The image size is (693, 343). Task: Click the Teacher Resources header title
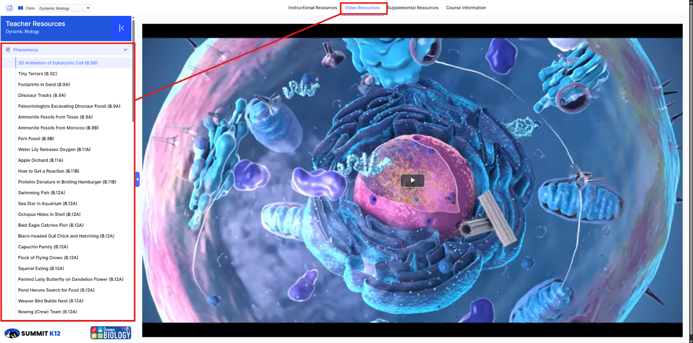pyautogui.click(x=36, y=24)
